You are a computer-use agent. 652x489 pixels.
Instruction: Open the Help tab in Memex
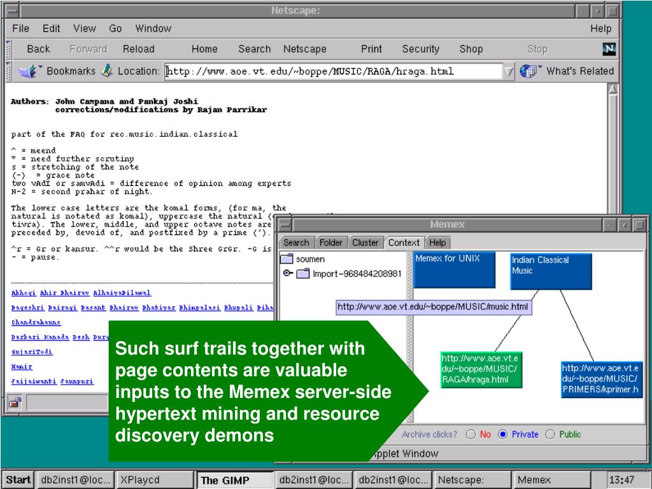click(437, 243)
